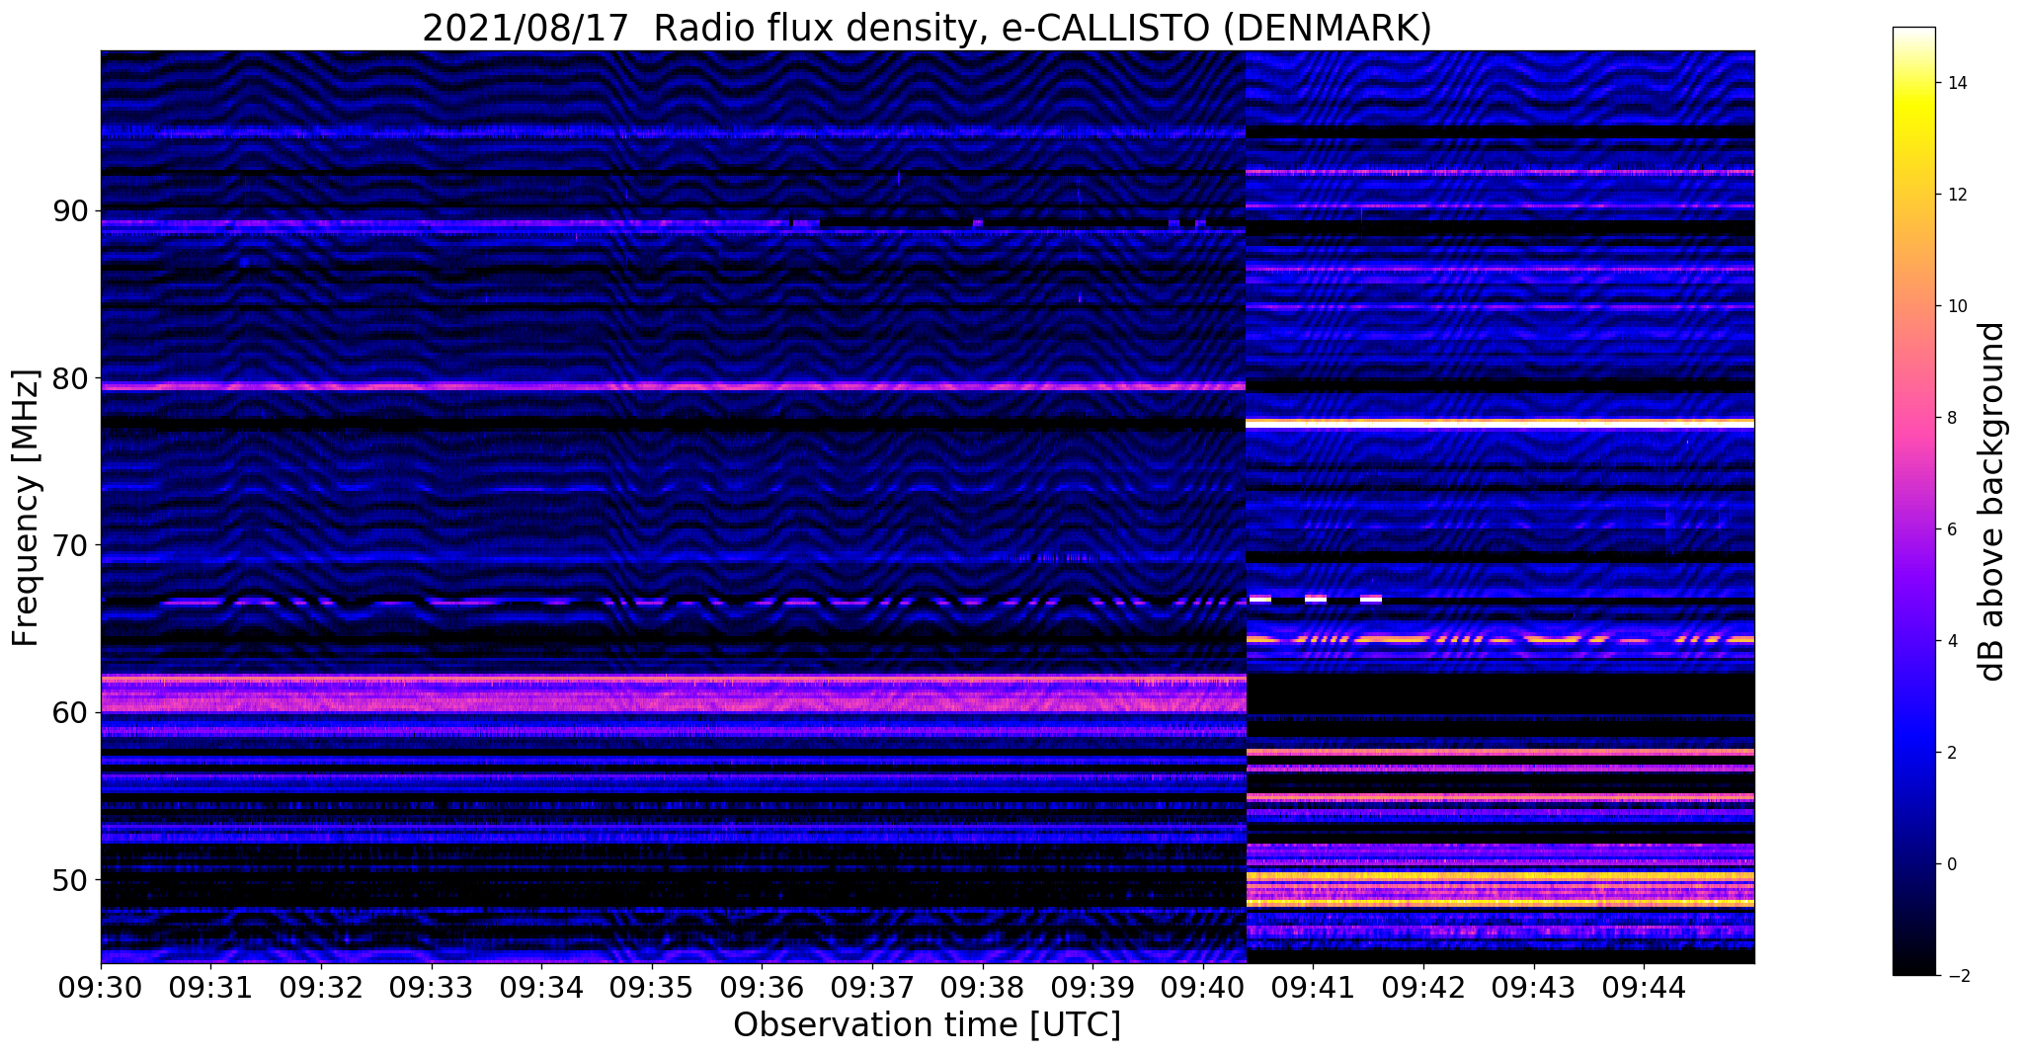The width and height of the screenshot is (2022, 1054).
Task: Click the 'Frequency [MHz]' axis label
Action: (x=27, y=508)
